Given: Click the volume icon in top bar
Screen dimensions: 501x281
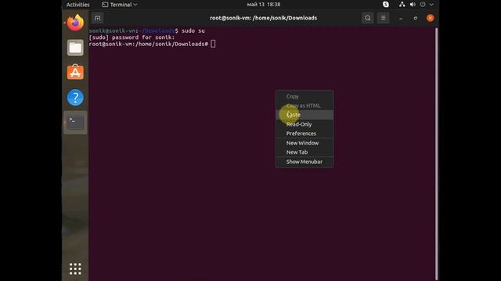Looking at the screenshot, I should pyautogui.click(x=413, y=5).
